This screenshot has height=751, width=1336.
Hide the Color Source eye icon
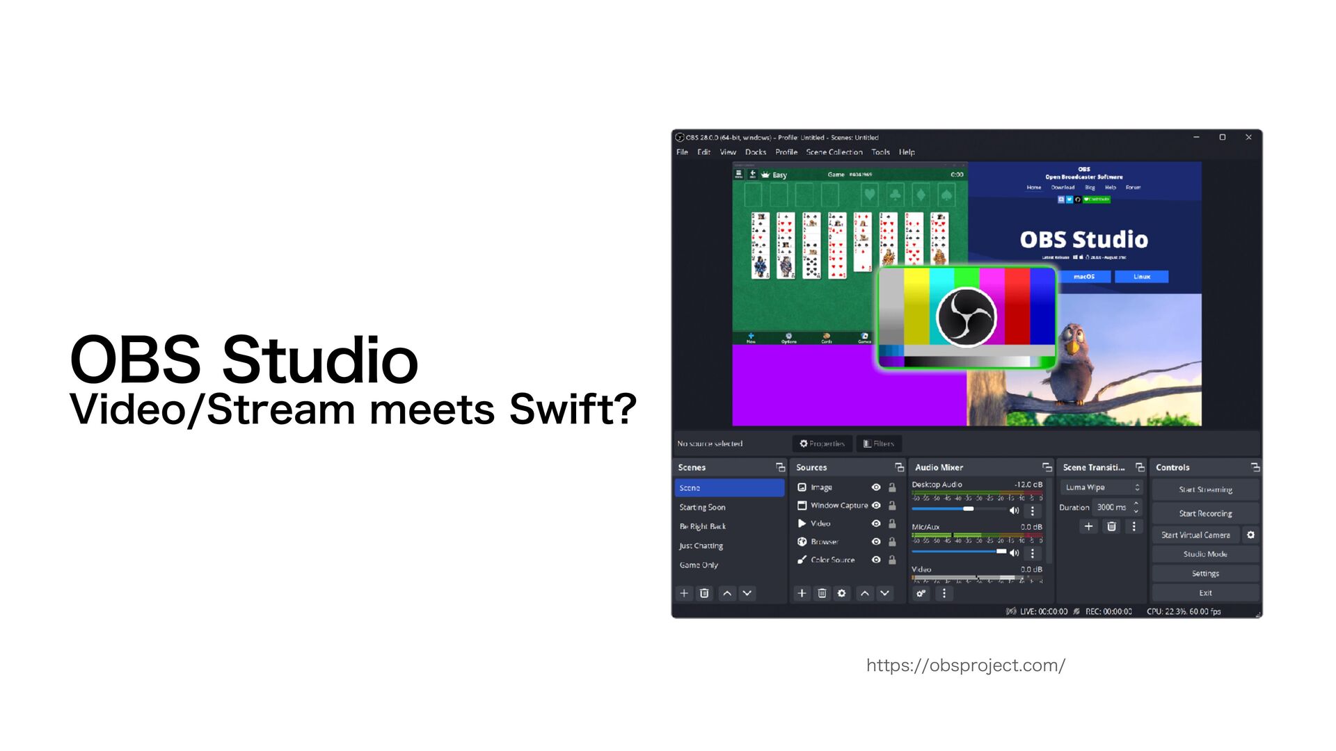pos(876,560)
